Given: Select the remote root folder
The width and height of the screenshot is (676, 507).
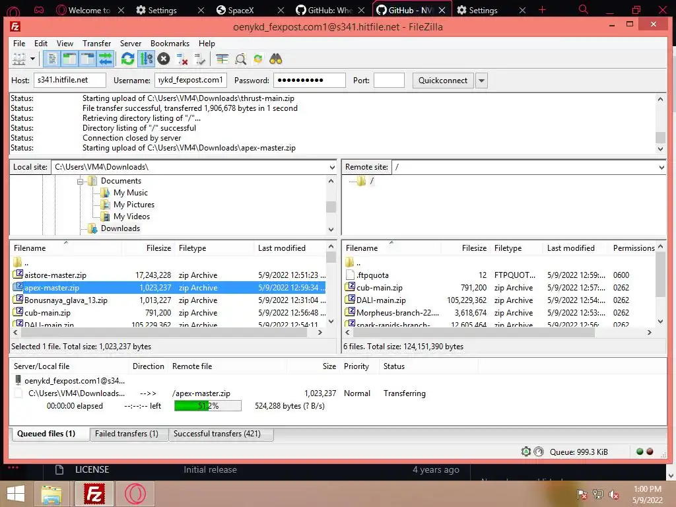Looking at the screenshot, I should click(371, 181).
